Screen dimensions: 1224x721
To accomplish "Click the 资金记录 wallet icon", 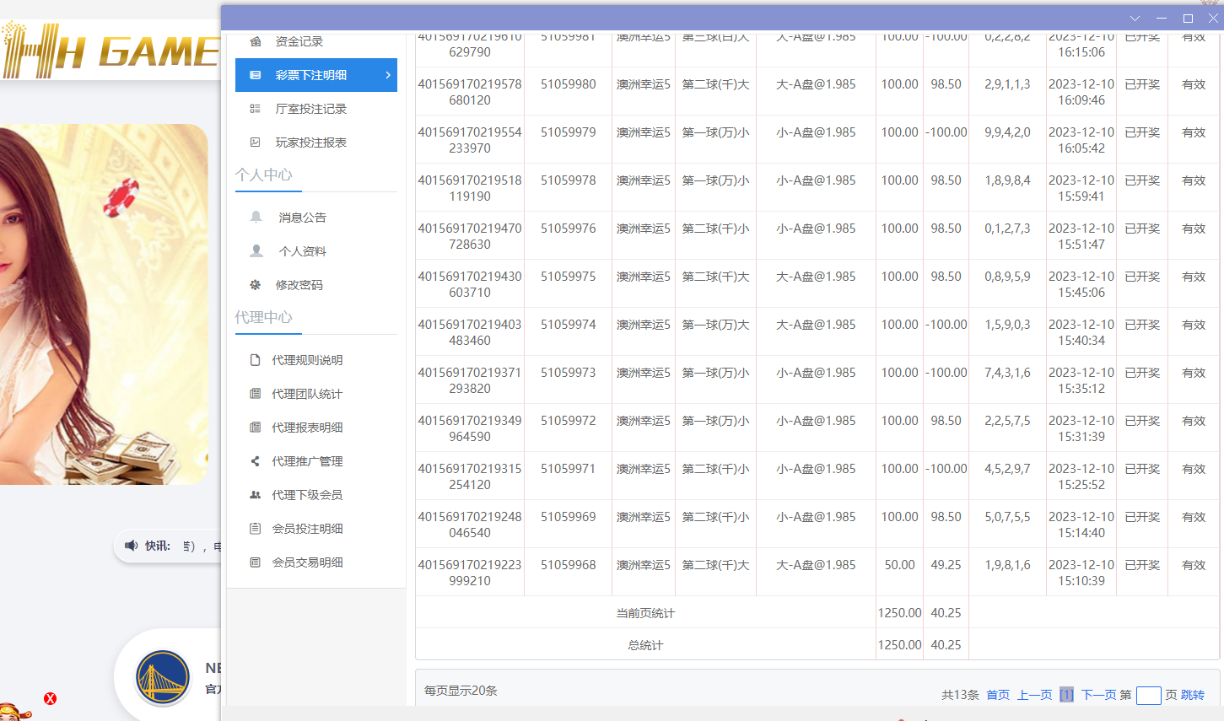I will click(x=256, y=41).
